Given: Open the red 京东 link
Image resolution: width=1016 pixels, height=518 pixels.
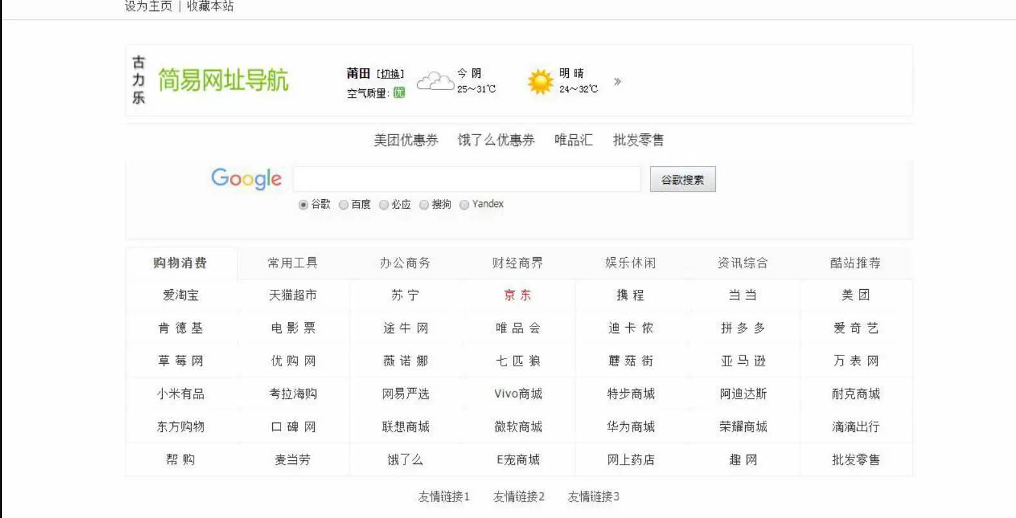Looking at the screenshot, I should (518, 295).
